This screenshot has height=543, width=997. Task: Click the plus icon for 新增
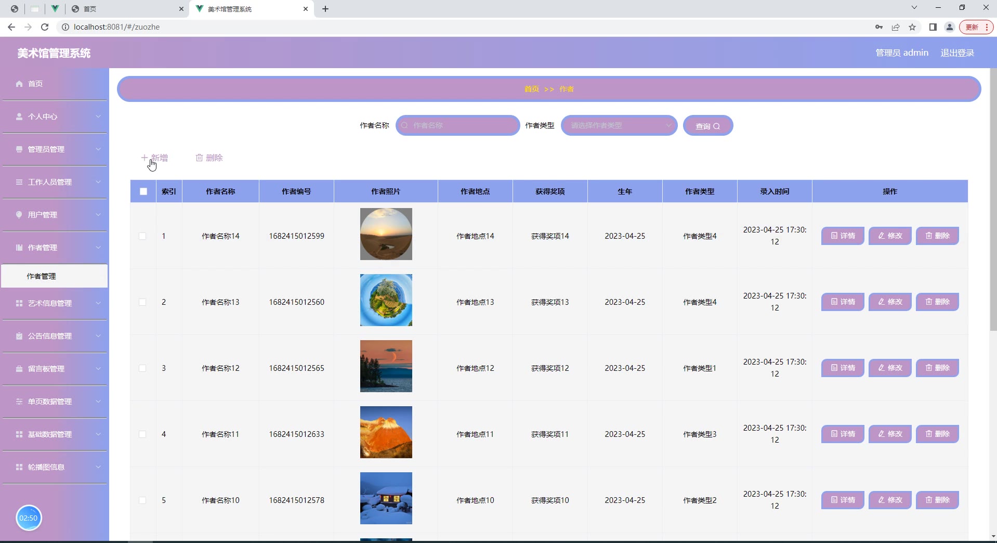point(144,158)
